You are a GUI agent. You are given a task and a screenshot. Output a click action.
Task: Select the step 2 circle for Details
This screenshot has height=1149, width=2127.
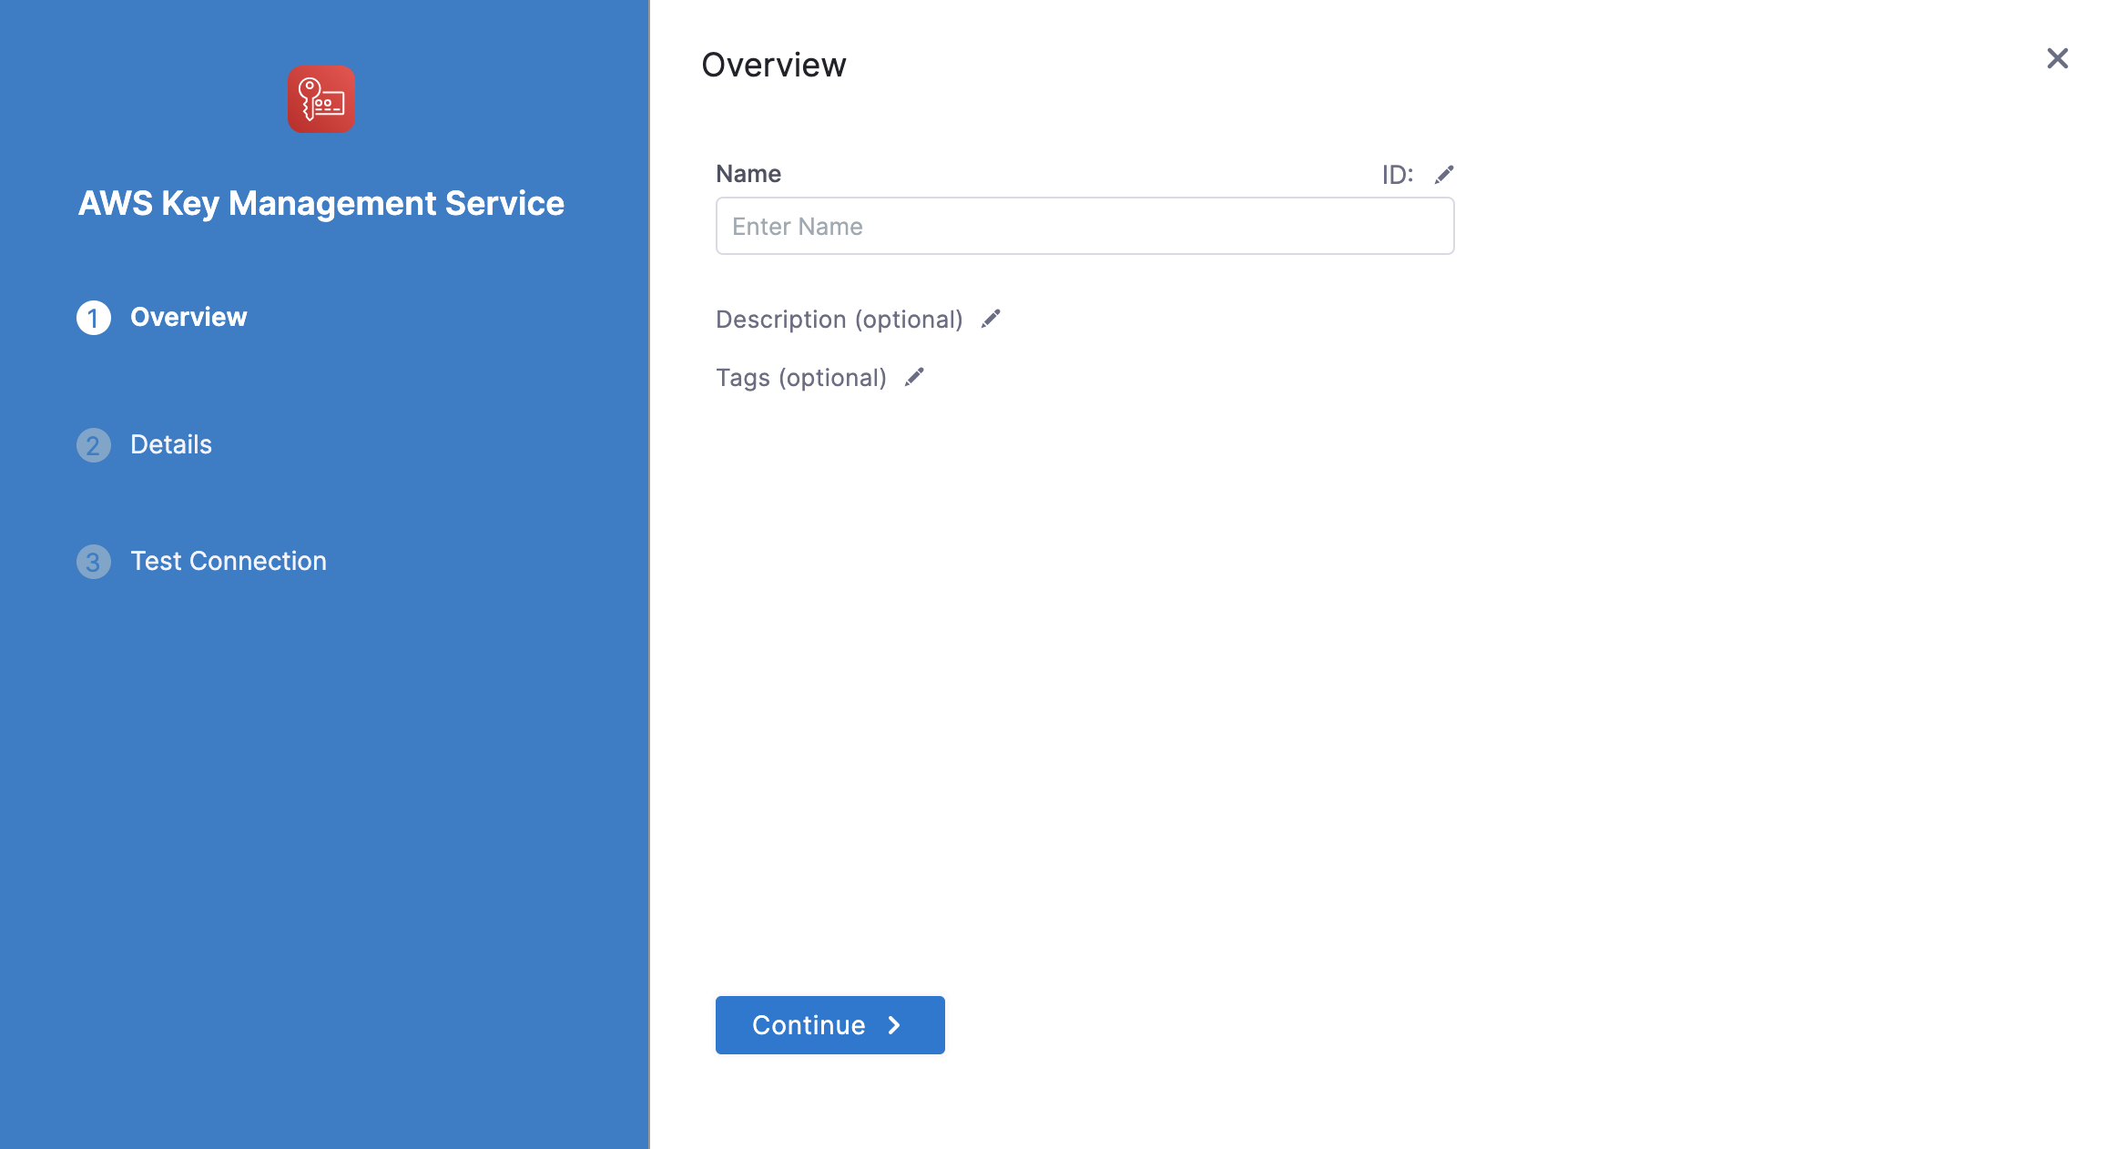click(x=94, y=445)
